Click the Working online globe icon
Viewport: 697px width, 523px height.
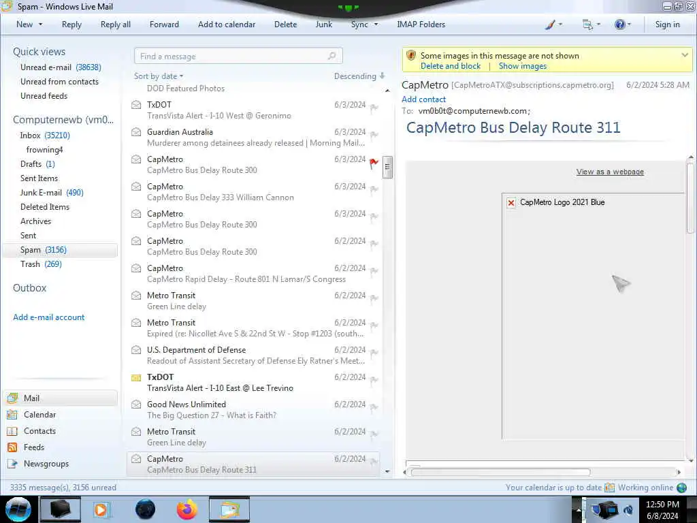tap(681, 488)
